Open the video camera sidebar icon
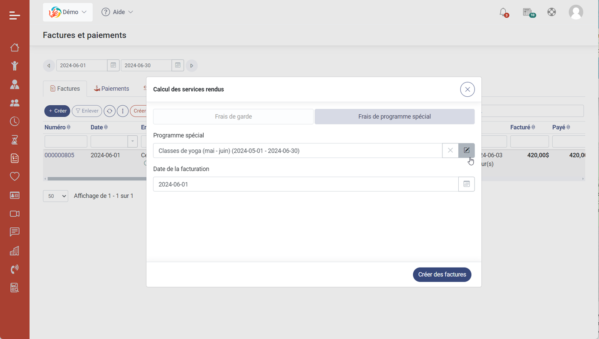 pyautogui.click(x=15, y=214)
